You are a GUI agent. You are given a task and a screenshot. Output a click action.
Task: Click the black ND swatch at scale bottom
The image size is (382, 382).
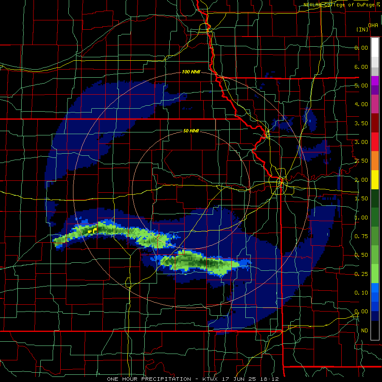point(375,330)
